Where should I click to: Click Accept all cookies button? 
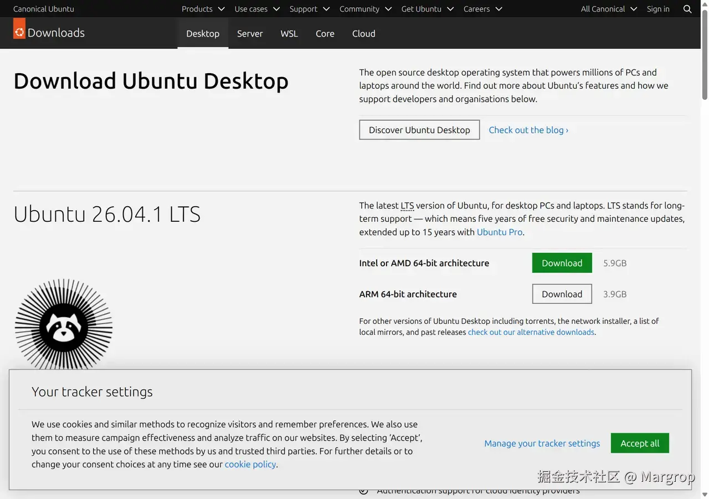[x=640, y=443]
